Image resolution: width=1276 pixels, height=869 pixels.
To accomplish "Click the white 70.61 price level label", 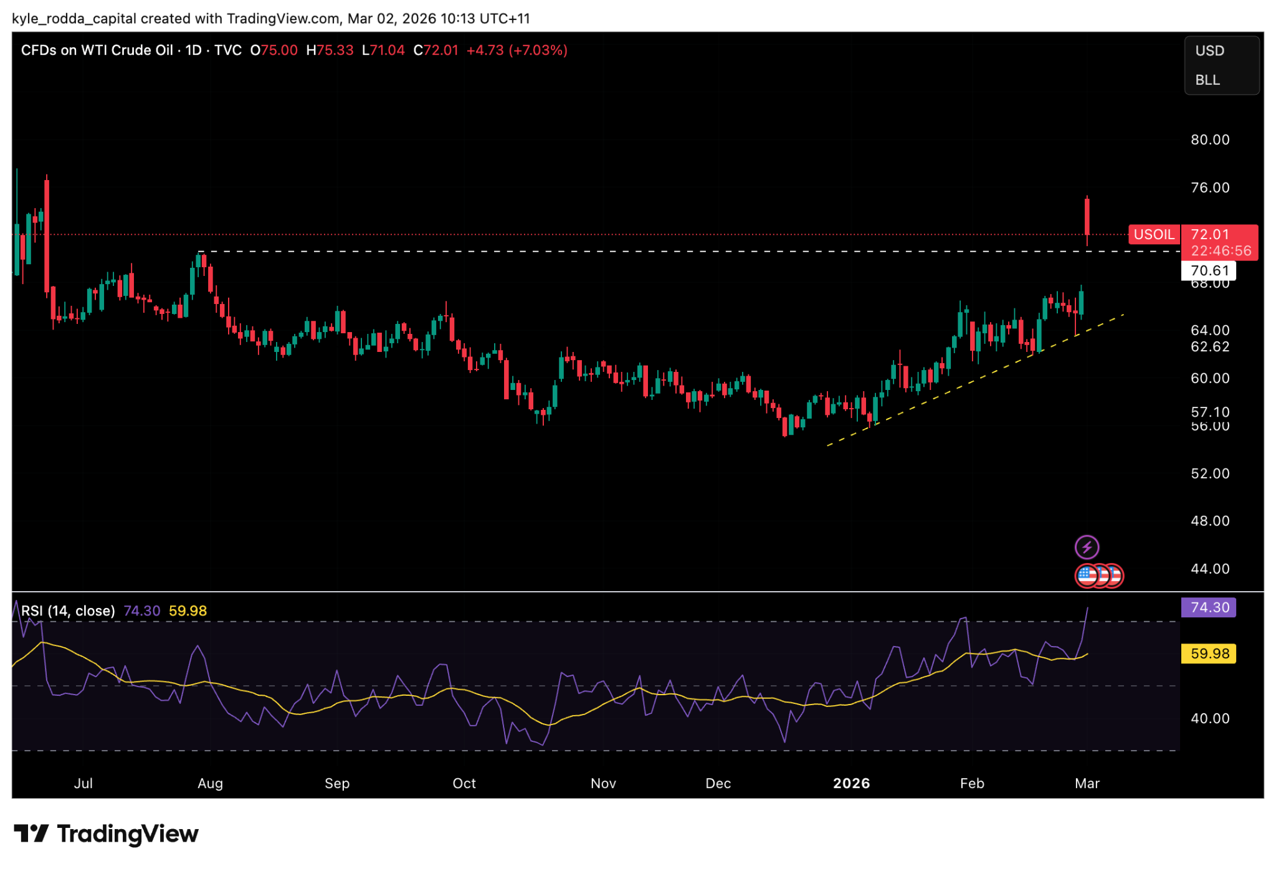I will point(1209,270).
